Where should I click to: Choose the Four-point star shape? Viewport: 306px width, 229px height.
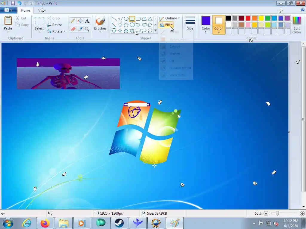(120, 31)
